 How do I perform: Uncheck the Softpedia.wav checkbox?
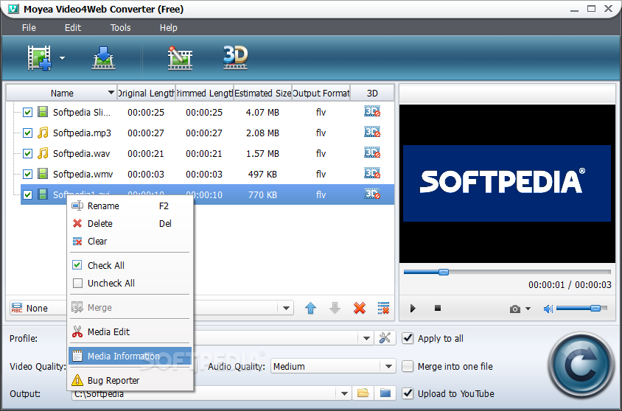[27, 153]
